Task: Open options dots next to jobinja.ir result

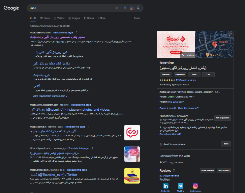Action: pyautogui.click(x=89, y=127)
